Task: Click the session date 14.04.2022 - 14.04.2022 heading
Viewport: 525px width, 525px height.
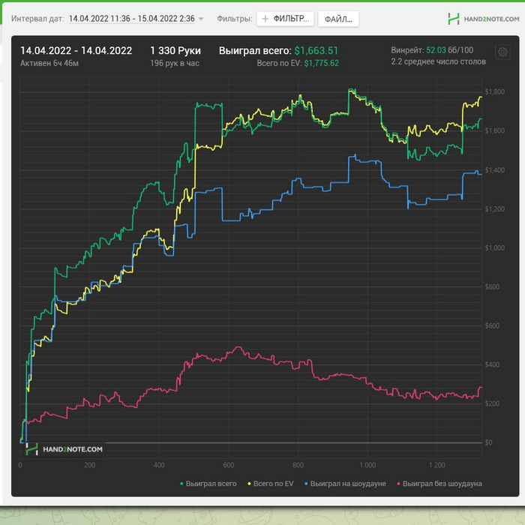Action: 76,50
